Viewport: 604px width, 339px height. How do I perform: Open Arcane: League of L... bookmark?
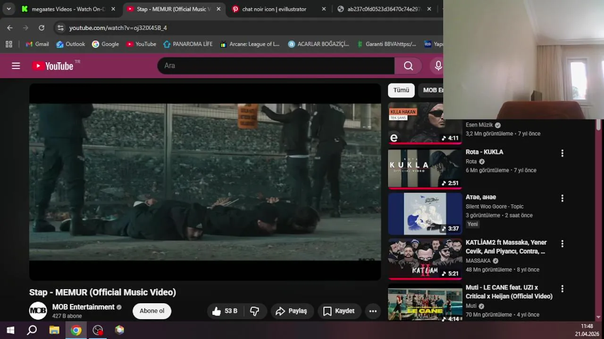pyautogui.click(x=250, y=44)
